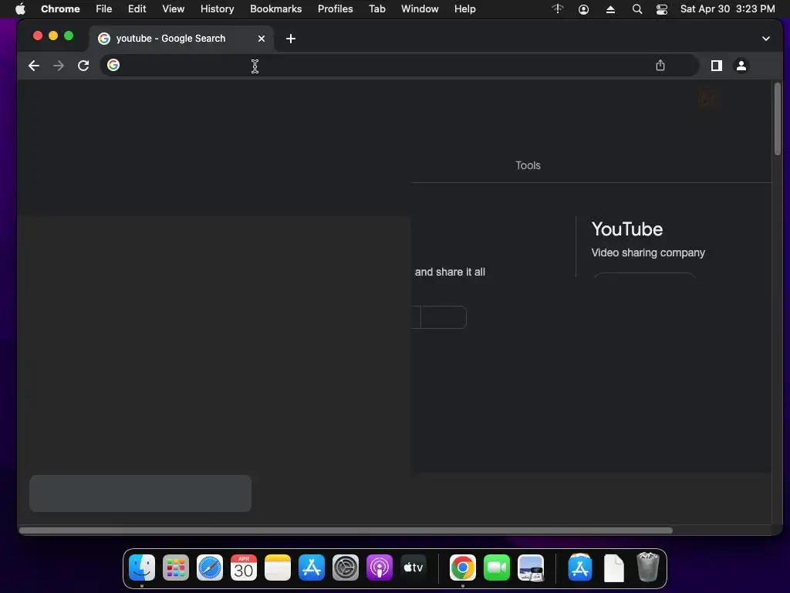Click the forward navigation arrow
Screen dimensions: 790x593
tap(59, 66)
